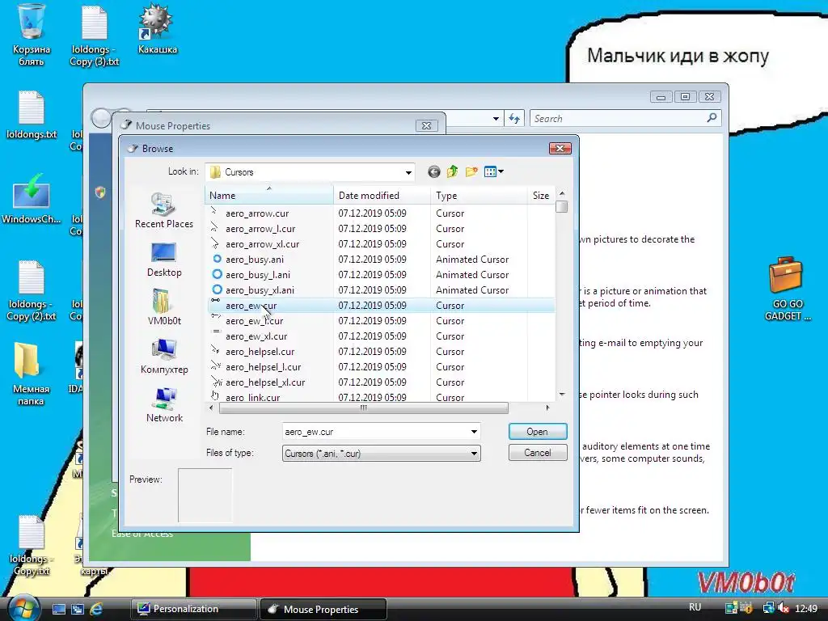
Task: Select file aero_ew_xl.cur
Action: [256, 336]
